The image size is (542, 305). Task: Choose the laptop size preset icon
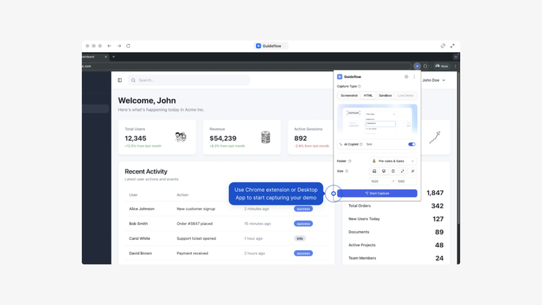pos(375,171)
